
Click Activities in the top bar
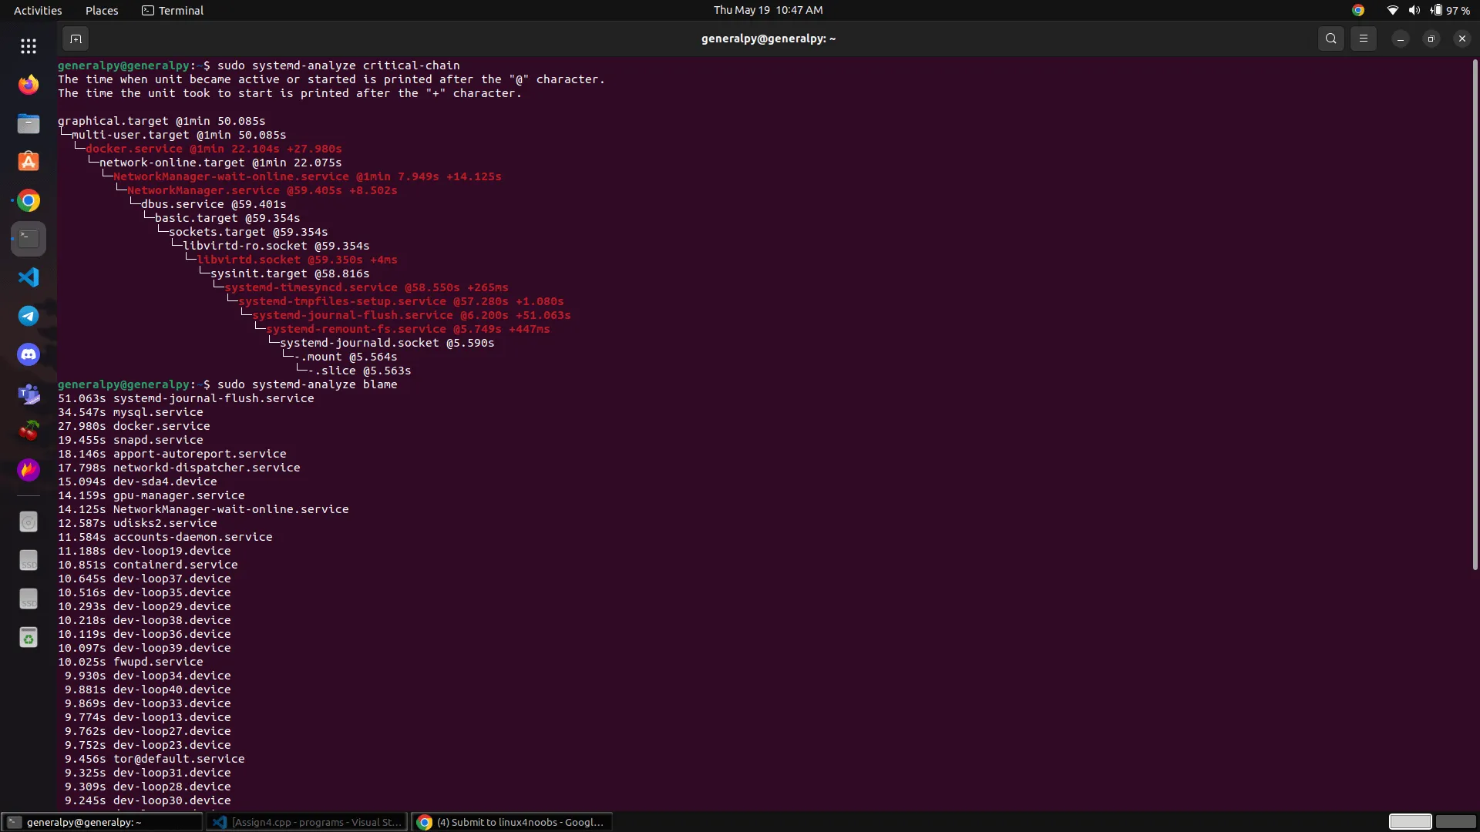37,10
